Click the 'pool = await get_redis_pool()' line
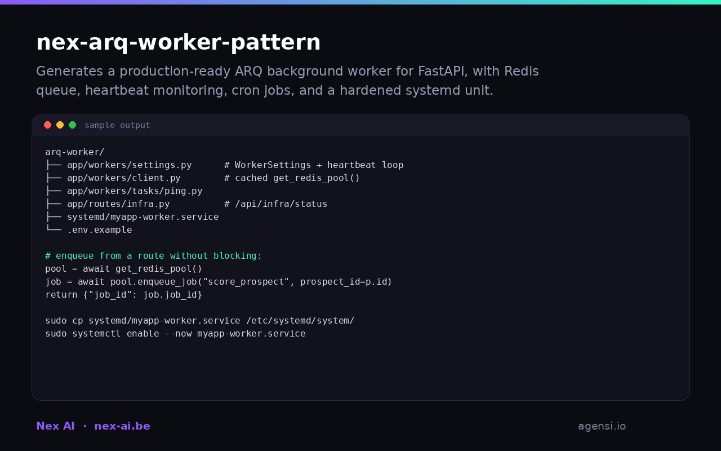The image size is (721, 451). click(123, 269)
